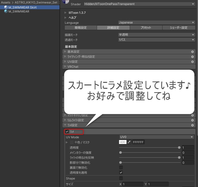The image size is (198, 187).
Task: Activate the eyedropper color picker
Action: click(x=129, y=142)
